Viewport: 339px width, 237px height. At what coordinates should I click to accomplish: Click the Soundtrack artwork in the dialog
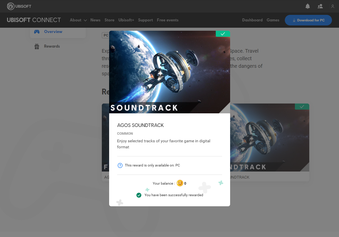pos(170,72)
